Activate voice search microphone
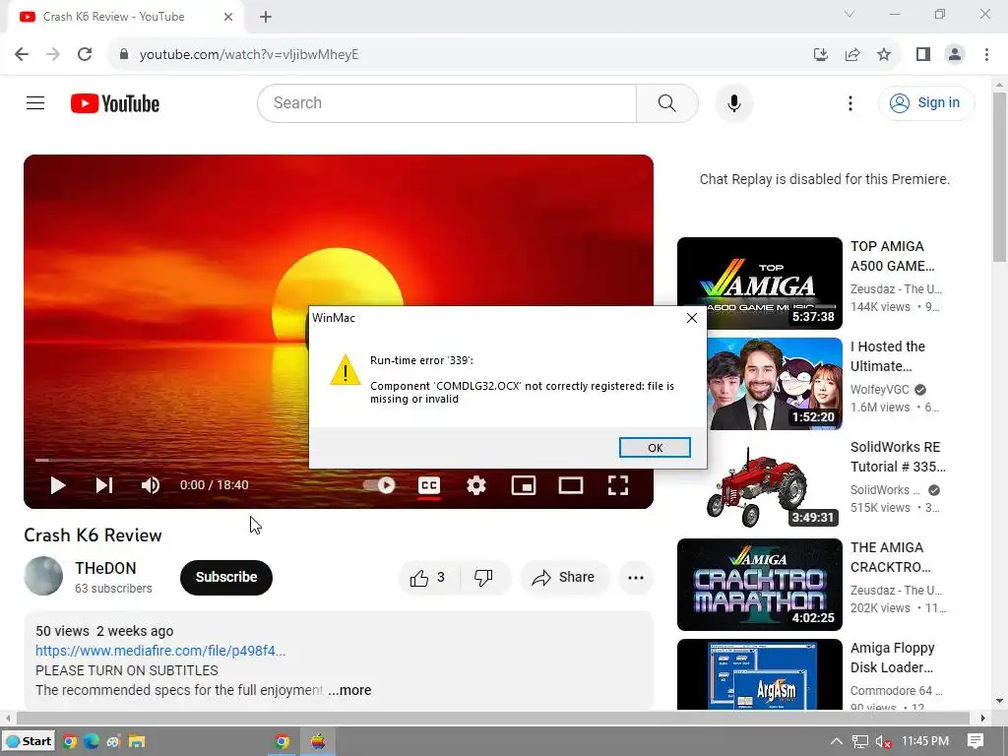Image resolution: width=1008 pixels, height=756 pixels. (x=733, y=102)
